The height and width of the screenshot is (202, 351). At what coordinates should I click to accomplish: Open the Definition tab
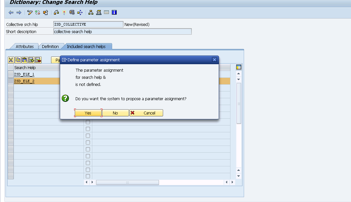coord(51,46)
